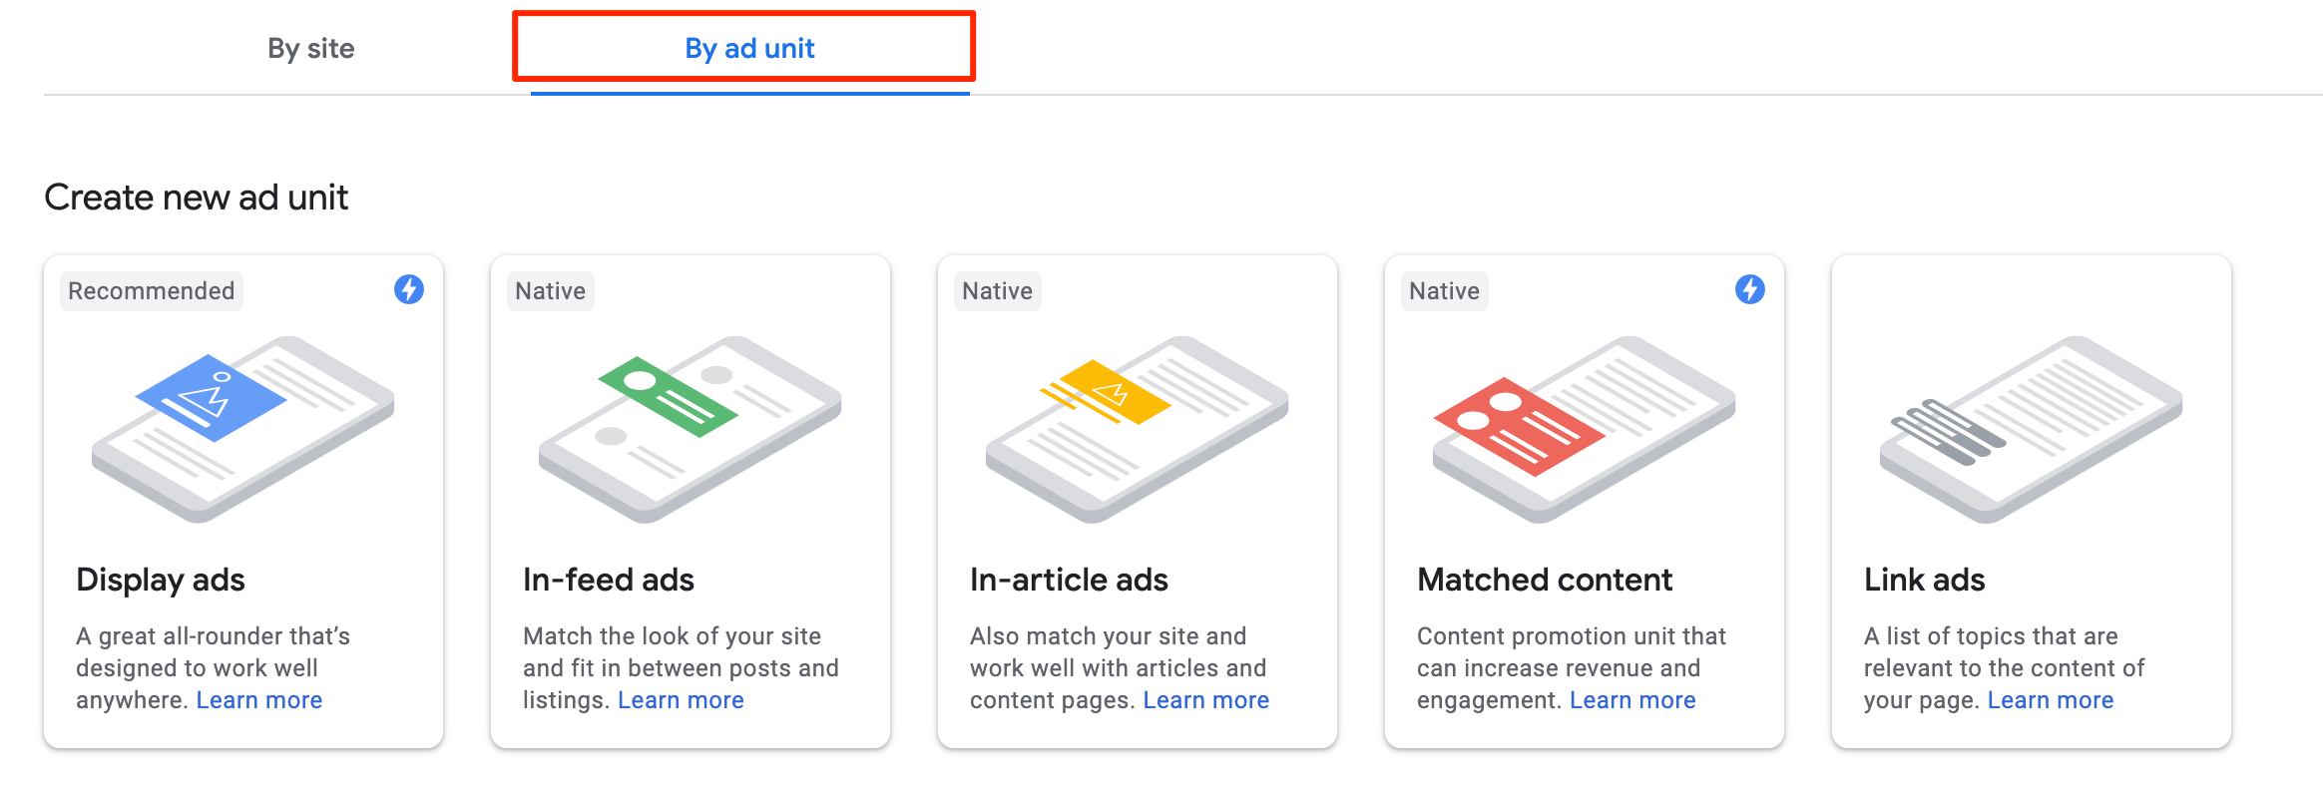Viewport: 2323px width, 806px height.
Task: Open Learn more link for Matched content
Action: pos(1632,700)
